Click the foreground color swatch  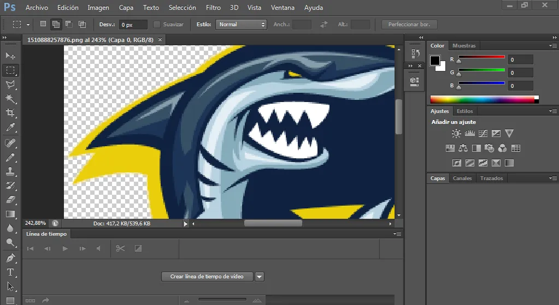(x=434, y=61)
